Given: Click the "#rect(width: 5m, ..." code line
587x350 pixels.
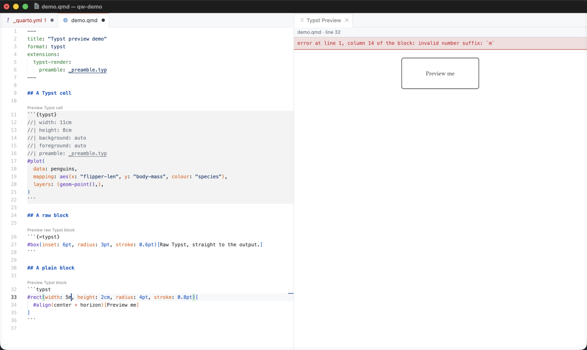Looking at the screenshot, I should [x=113, y=297].
